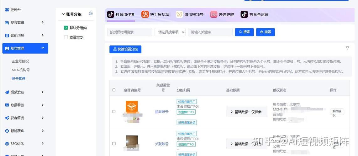Click 关联账号 link in the 深圳市 row
The image size is (358, 156).
[162, 144]
